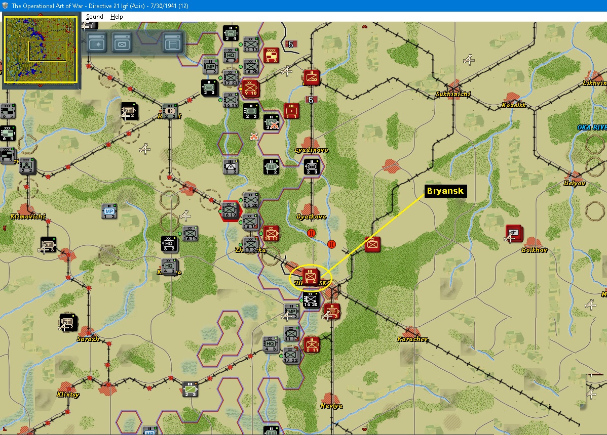The width and height of the screenshot is (607, 435).
Task: Select red infantry counter northeast of Bryansk
Action: point(372,244)
